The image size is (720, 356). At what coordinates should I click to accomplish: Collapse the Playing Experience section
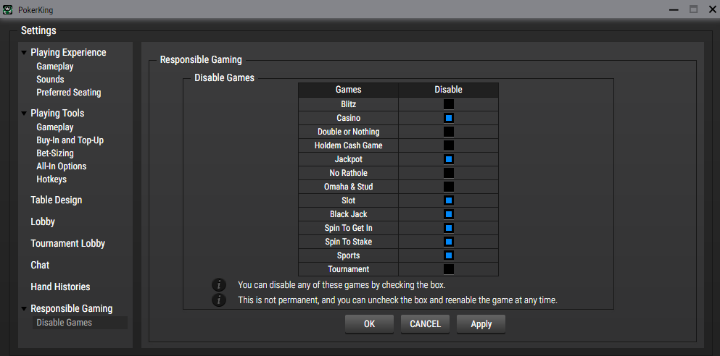(x=24, y=53)
